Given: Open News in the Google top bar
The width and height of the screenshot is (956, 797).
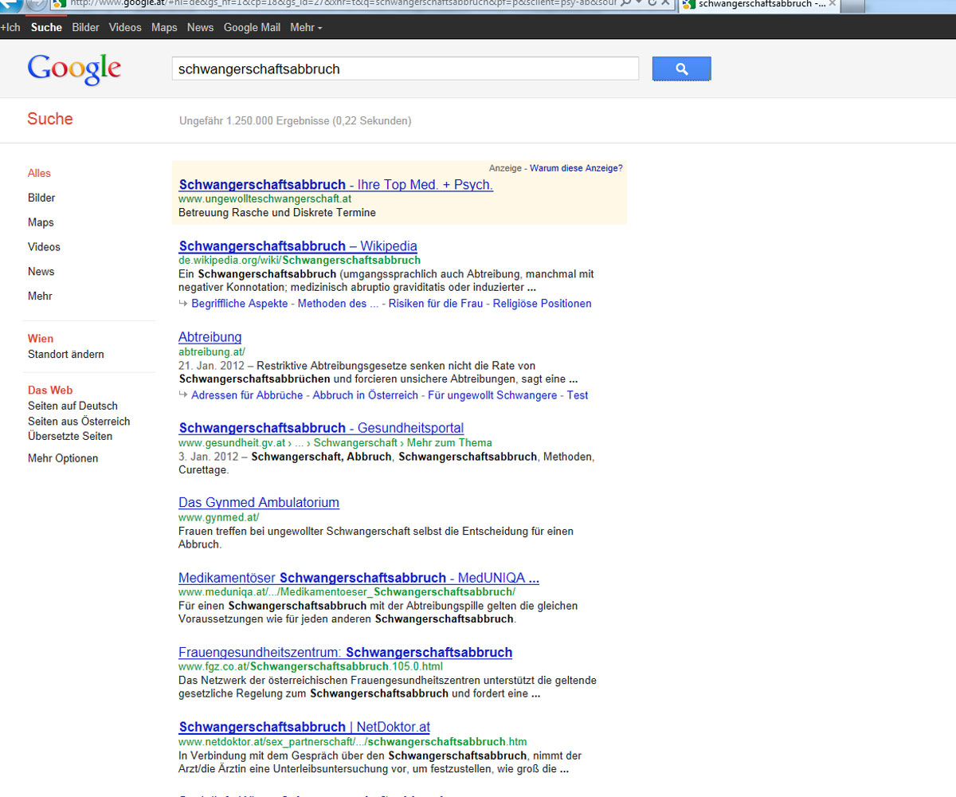Looking at the screenshot, I should (200, 27).
